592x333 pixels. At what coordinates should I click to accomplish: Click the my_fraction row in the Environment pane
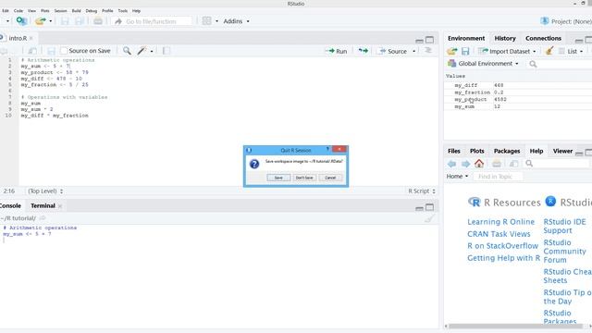[x=518, y=92]
